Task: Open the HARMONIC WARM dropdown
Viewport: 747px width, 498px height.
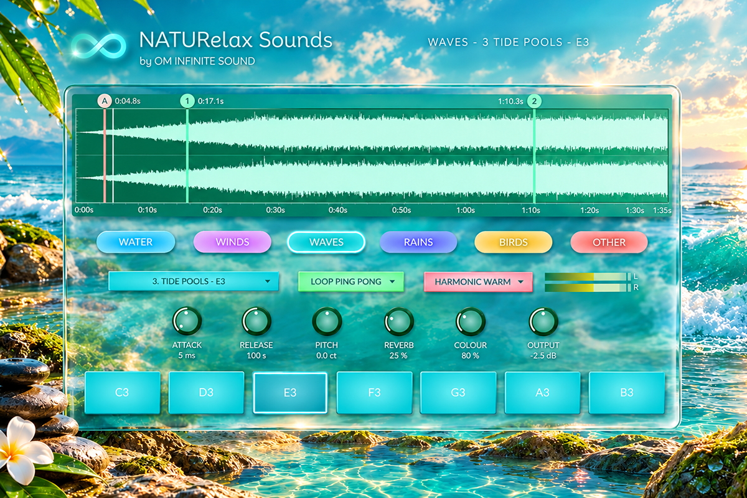Action: click(478, 282)
